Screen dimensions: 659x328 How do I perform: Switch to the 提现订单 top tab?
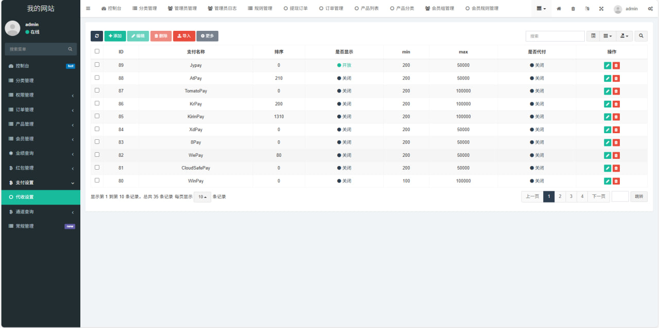pyautogui.click(x=296, y=9)
